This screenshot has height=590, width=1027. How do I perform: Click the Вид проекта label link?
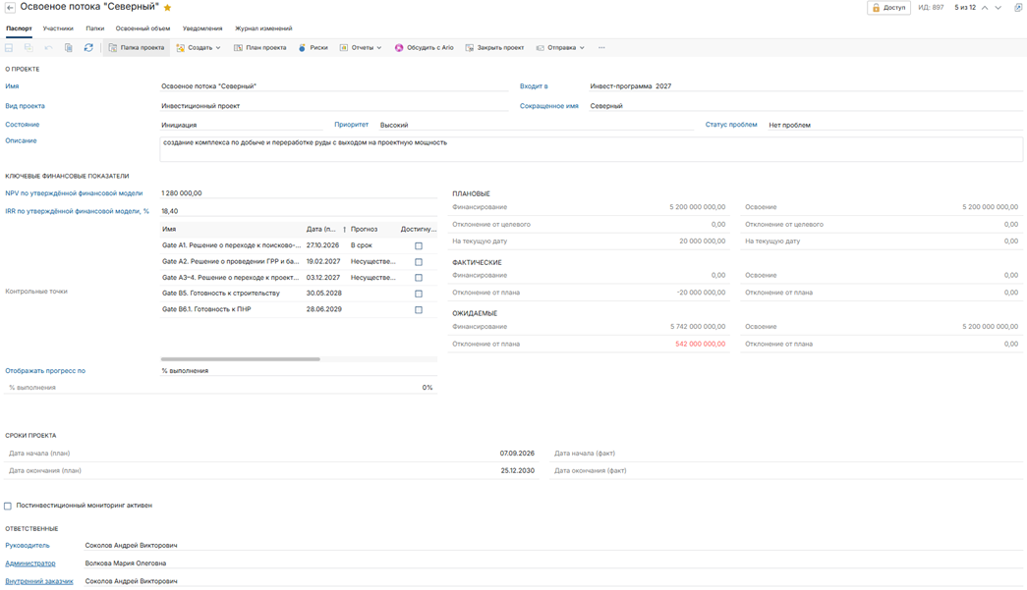25,106
